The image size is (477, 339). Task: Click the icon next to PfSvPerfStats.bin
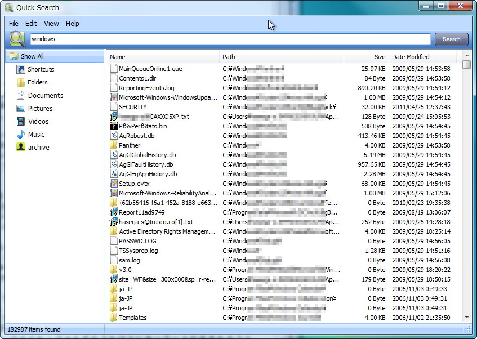(x=114, y=126)
